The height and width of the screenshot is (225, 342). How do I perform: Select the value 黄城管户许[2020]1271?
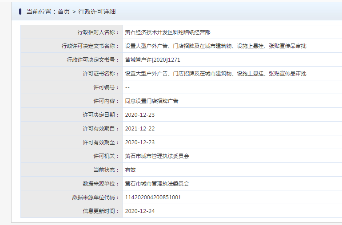(152, 60)
